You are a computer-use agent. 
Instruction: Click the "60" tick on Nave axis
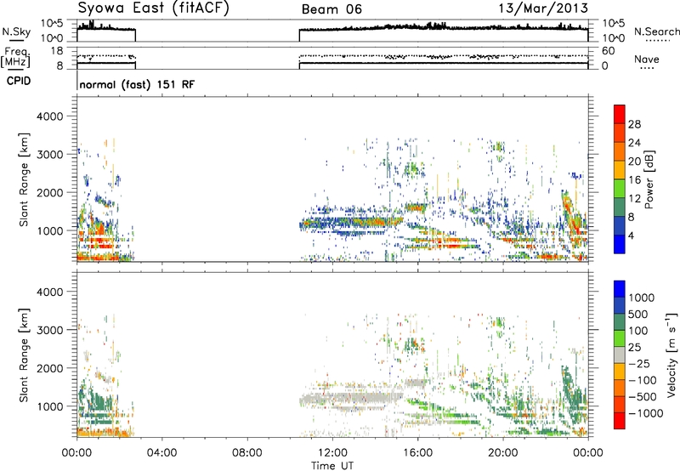[x=609, y=51]
